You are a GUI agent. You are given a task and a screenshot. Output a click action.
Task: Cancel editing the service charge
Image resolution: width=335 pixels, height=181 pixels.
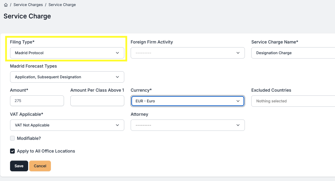[x=40, y=166]
